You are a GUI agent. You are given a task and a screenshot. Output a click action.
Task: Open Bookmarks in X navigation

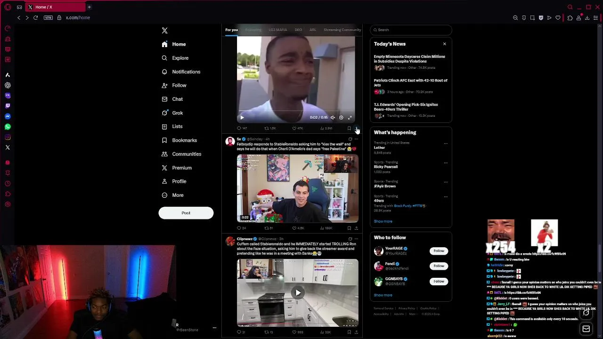coord(179,140)
